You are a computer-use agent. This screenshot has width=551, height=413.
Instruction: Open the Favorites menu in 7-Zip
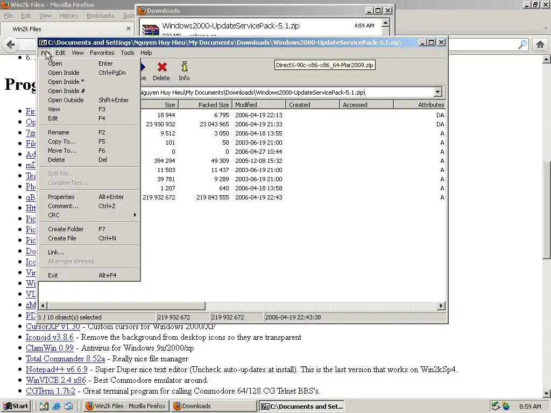tap(102, 53)
